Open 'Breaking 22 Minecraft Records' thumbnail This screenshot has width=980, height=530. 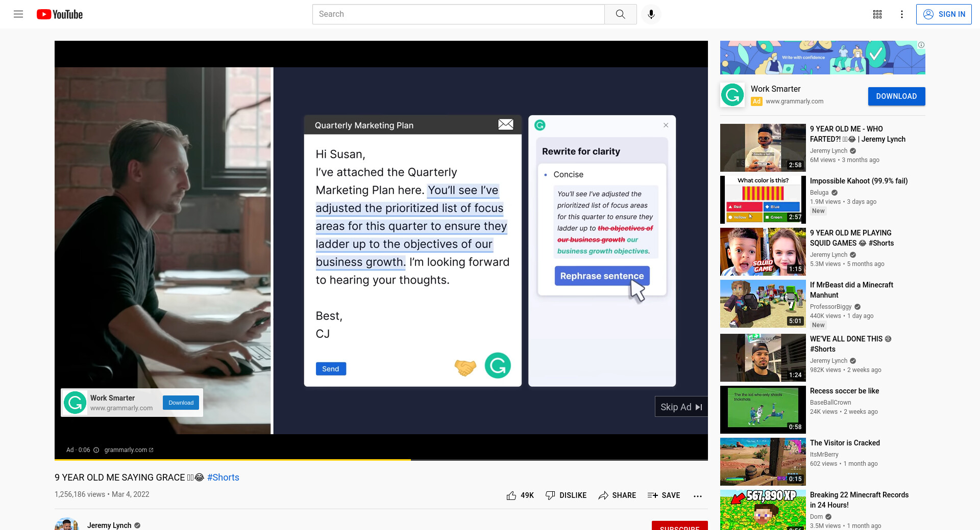click(x=763, y=510)
